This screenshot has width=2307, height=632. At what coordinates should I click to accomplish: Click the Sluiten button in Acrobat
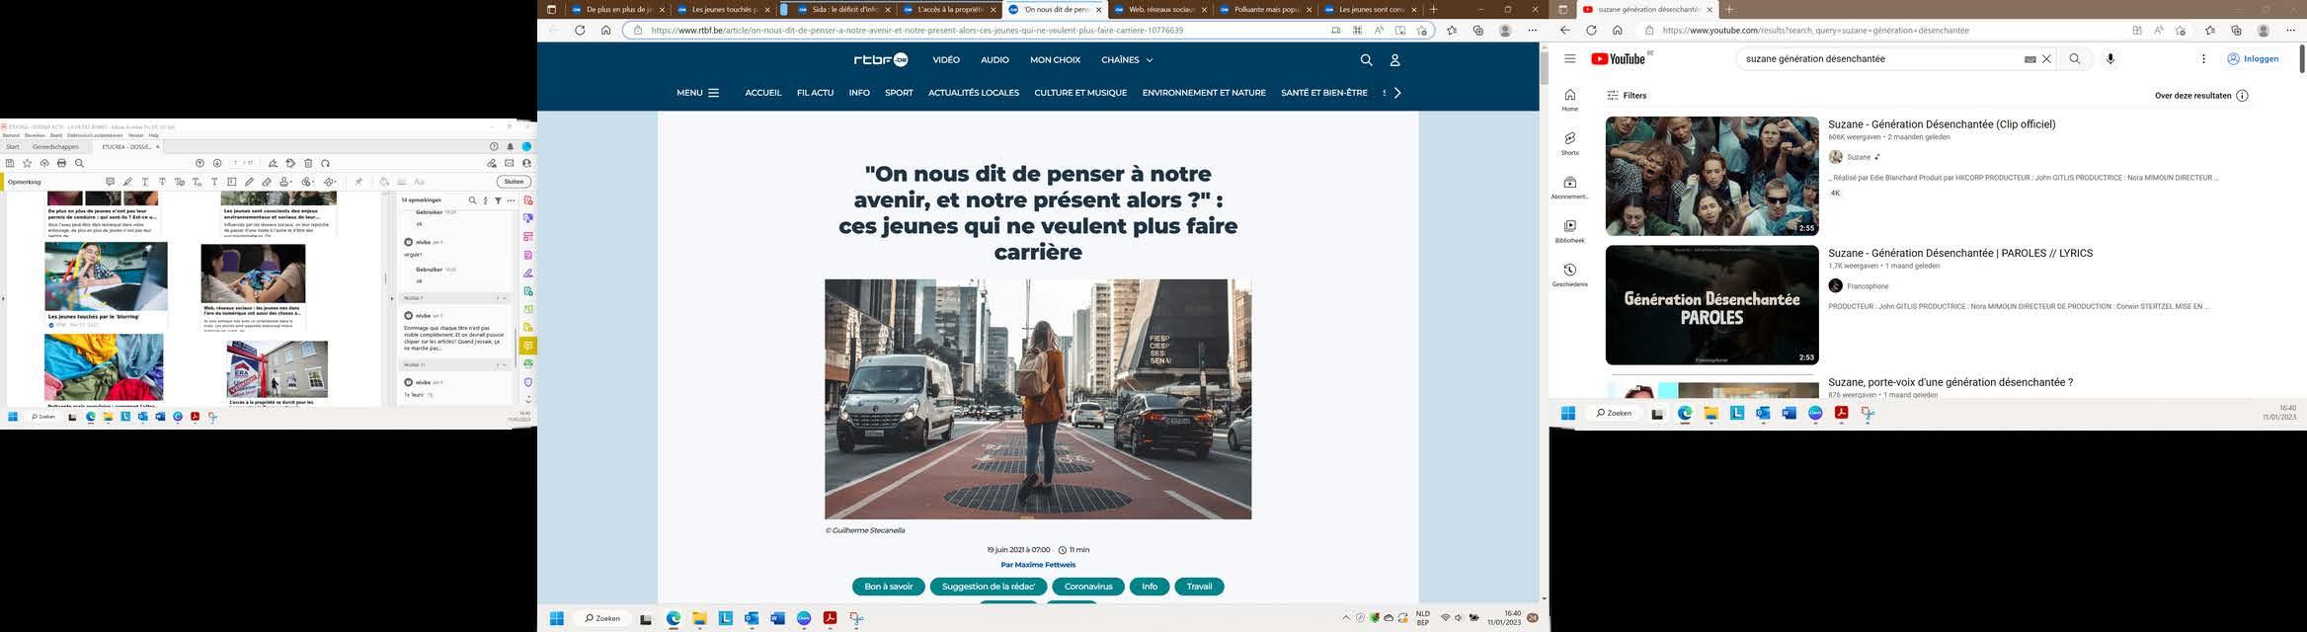tap(514, 182)
